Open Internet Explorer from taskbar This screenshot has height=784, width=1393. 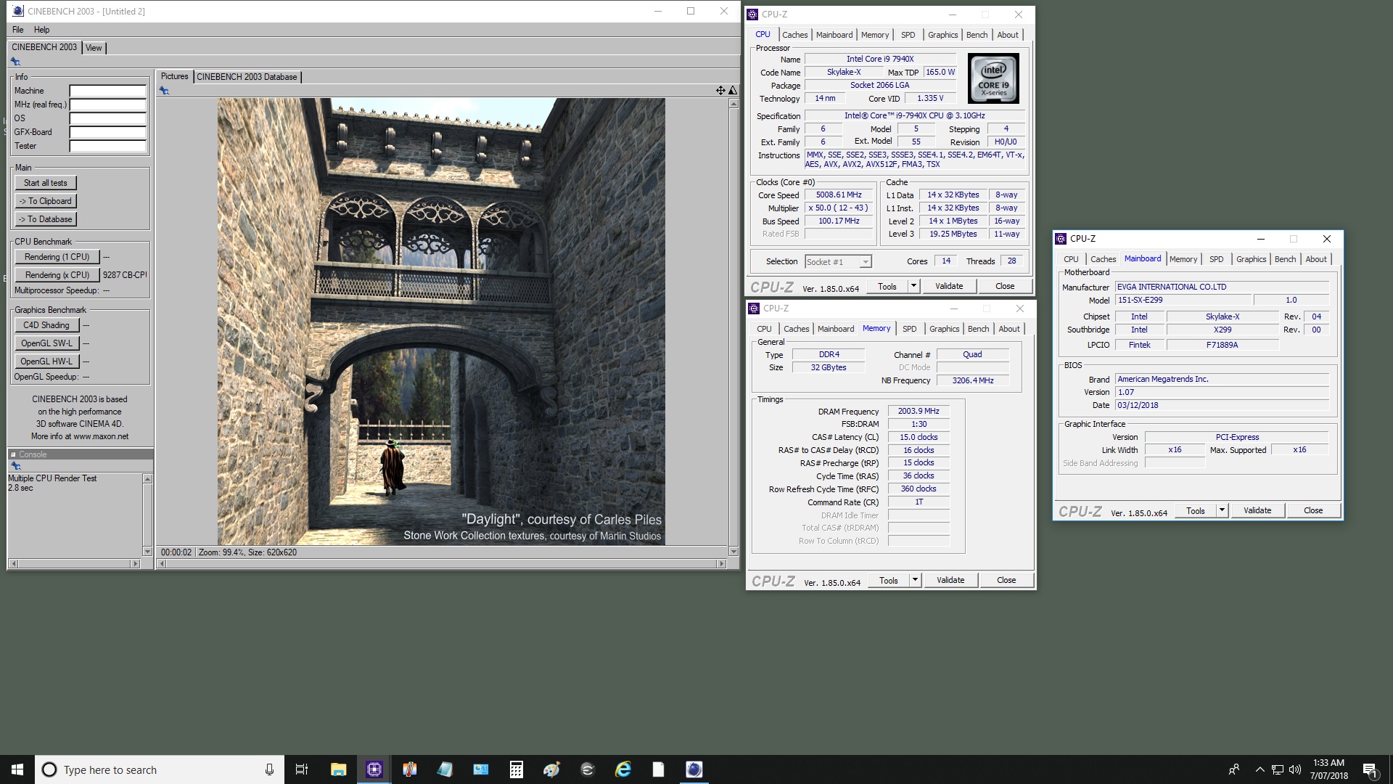tap(623, 769)
